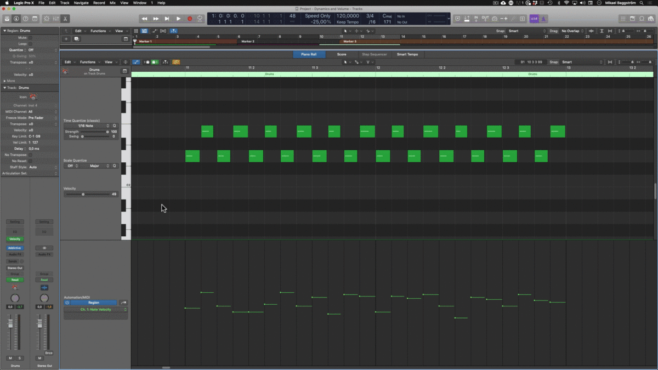This screenshot has height=370, width=658.
Task: Toggle the tracks Show Automation button
Action: click(154, 31)
